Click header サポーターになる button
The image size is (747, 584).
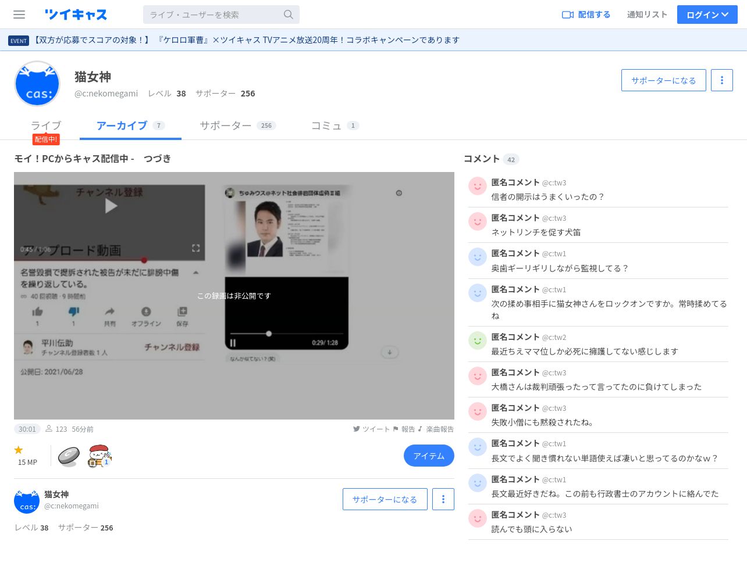664,80
